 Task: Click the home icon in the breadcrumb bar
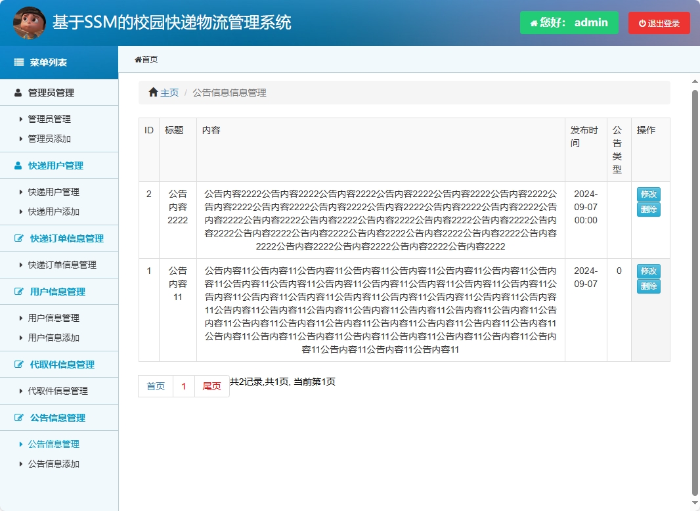[x=154, y=92]
